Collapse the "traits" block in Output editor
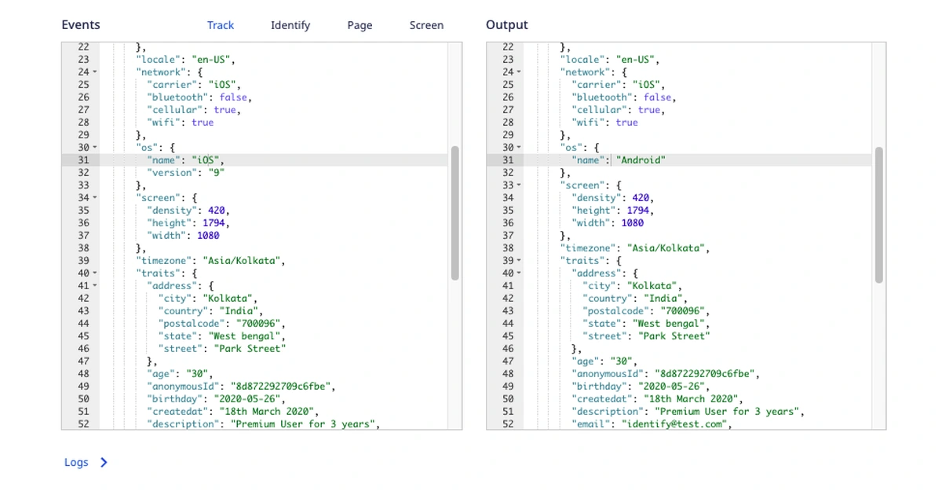Viewport: 942px width, 495px height. [x=519, y=261]
